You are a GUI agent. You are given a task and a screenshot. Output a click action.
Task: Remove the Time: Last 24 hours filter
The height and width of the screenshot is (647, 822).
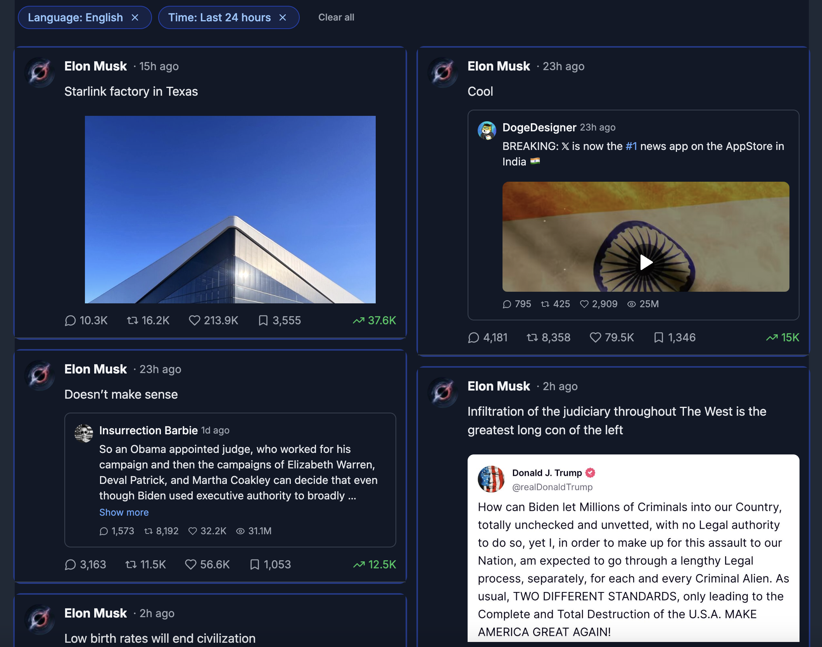283,17
